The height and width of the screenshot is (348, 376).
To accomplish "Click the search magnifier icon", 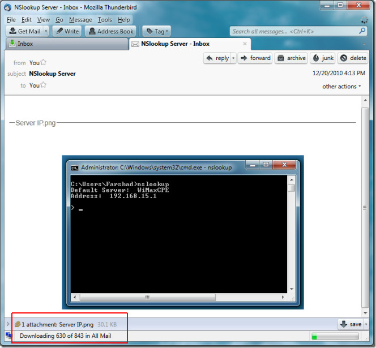I will pos(362,31).
